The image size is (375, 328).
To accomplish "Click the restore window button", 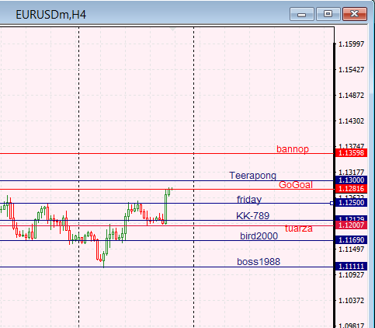I will click(328, 14).
